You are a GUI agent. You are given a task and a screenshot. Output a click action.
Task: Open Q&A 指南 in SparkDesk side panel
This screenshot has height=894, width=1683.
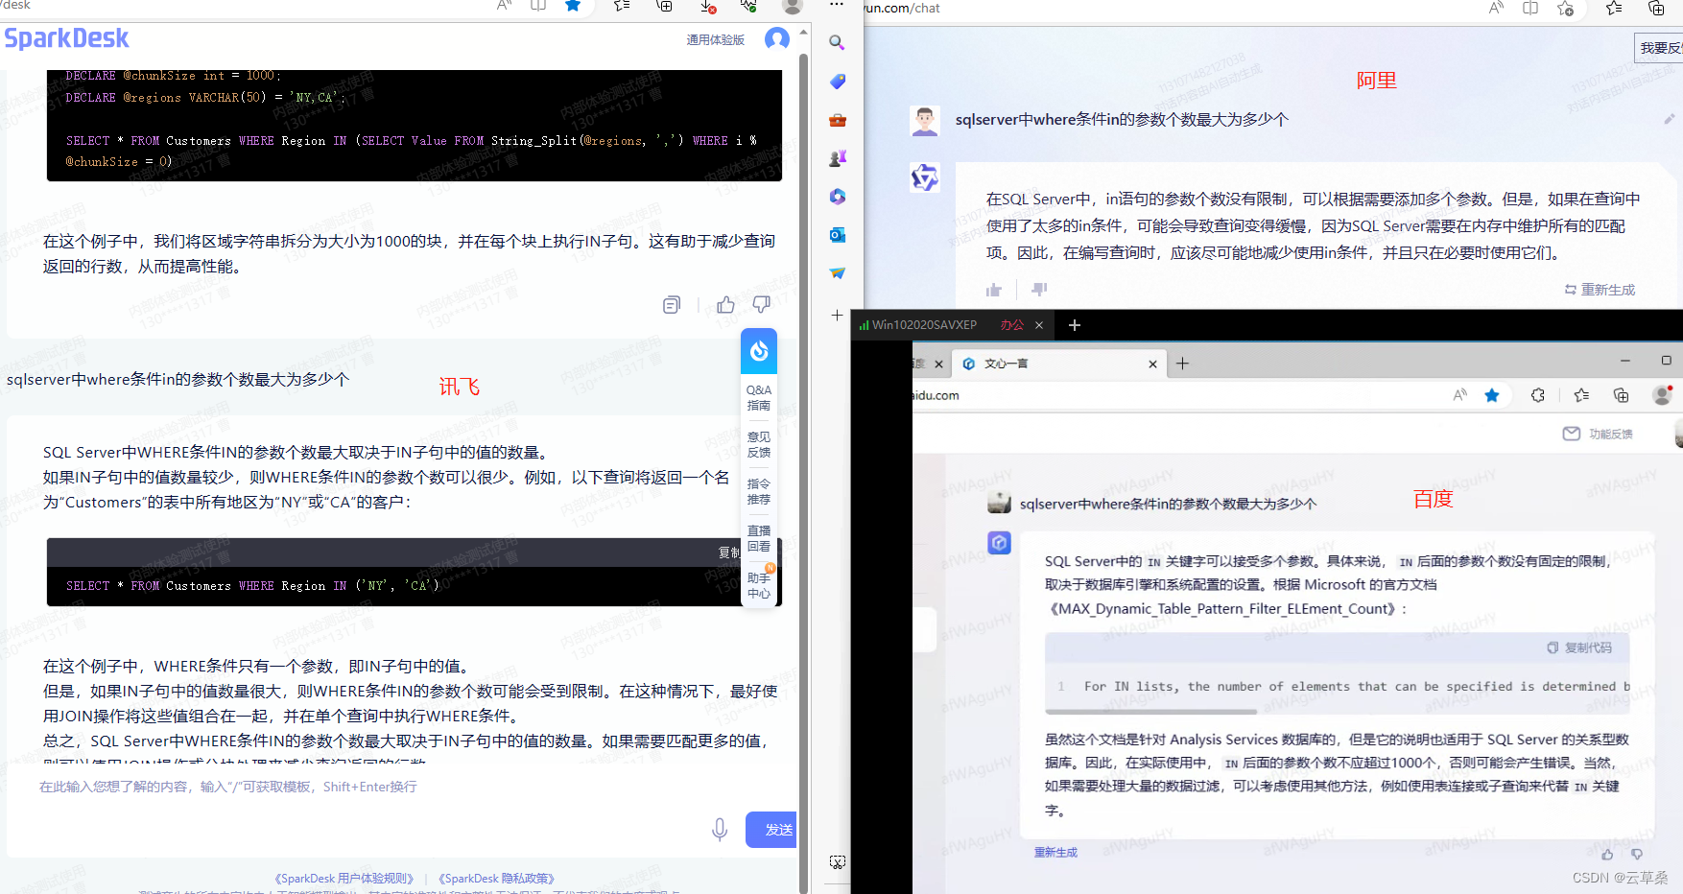(x=759, y=398)
